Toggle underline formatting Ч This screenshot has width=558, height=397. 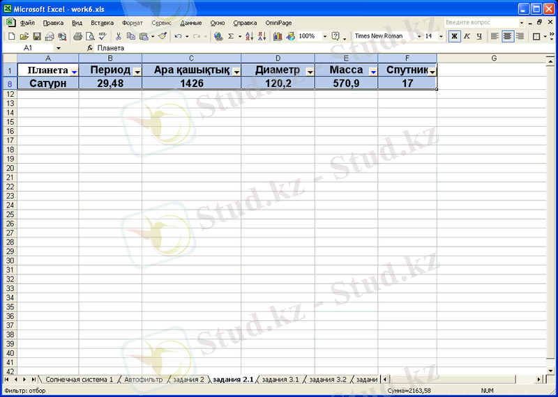pos(479,36)
